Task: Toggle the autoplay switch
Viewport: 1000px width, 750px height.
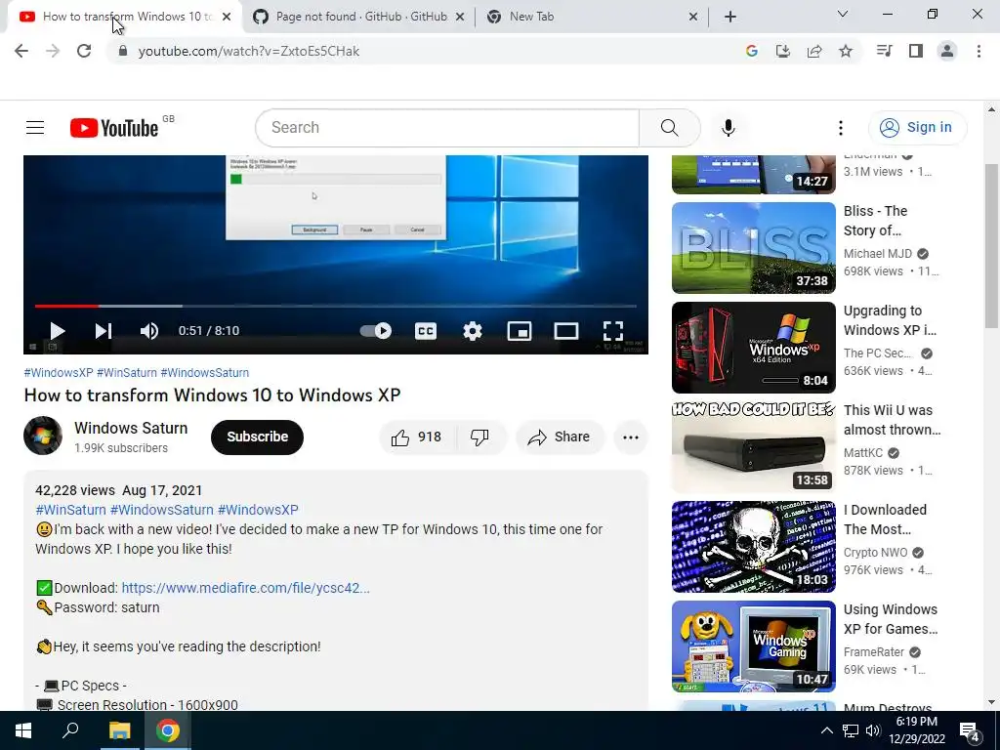Action: point(376,331)
